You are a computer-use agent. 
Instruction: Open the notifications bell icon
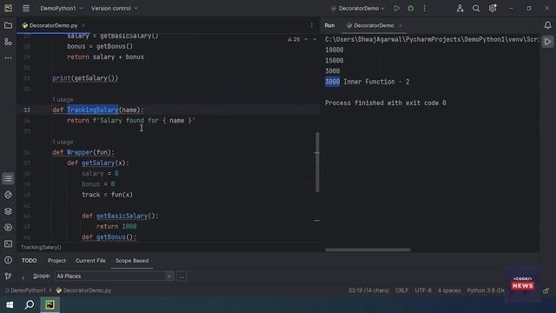(547, 25)
